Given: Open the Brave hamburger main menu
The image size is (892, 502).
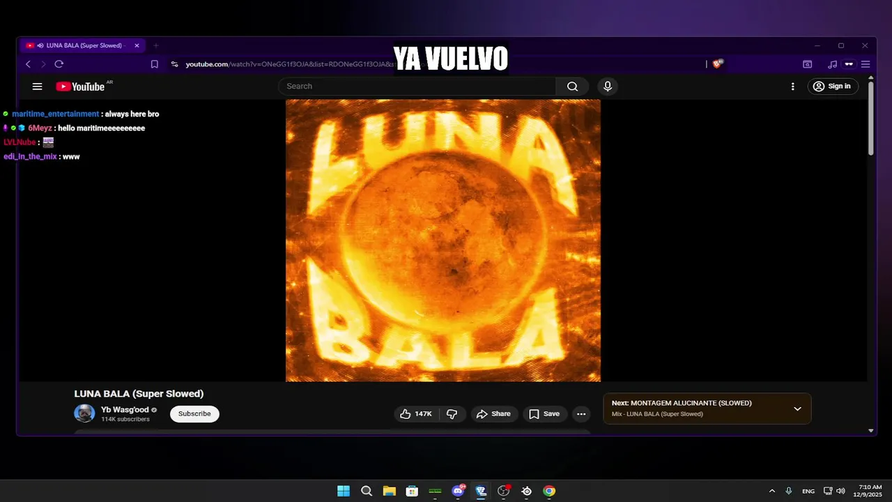Looking at the screenshot, I should [x=866, y=64].
